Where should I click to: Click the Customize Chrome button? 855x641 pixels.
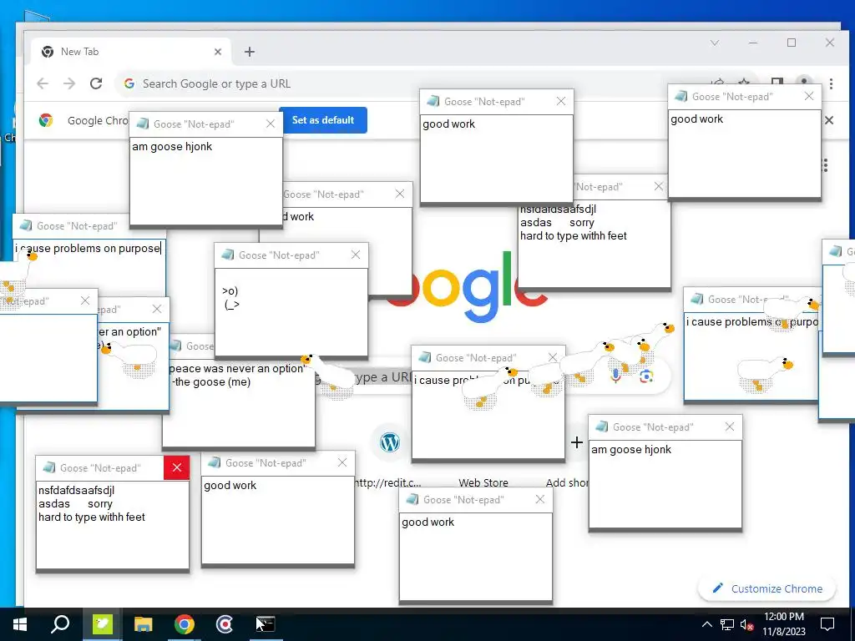[767, 588]
